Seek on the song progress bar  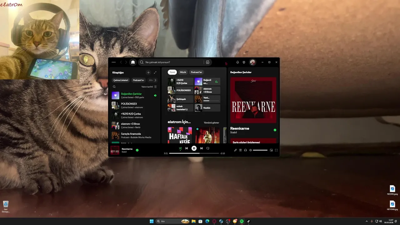(x=194, y=153)
